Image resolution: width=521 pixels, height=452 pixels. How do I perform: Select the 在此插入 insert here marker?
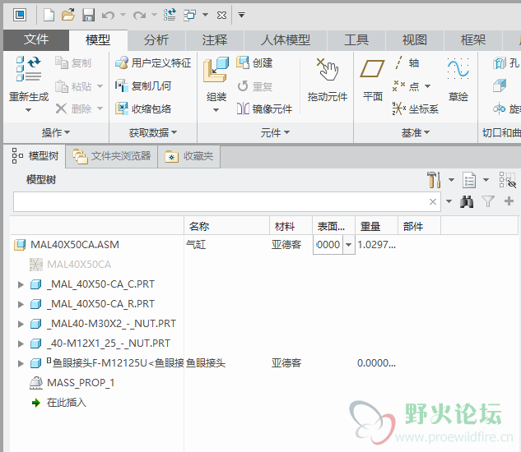pyautogui.click(x=59, y=403)
